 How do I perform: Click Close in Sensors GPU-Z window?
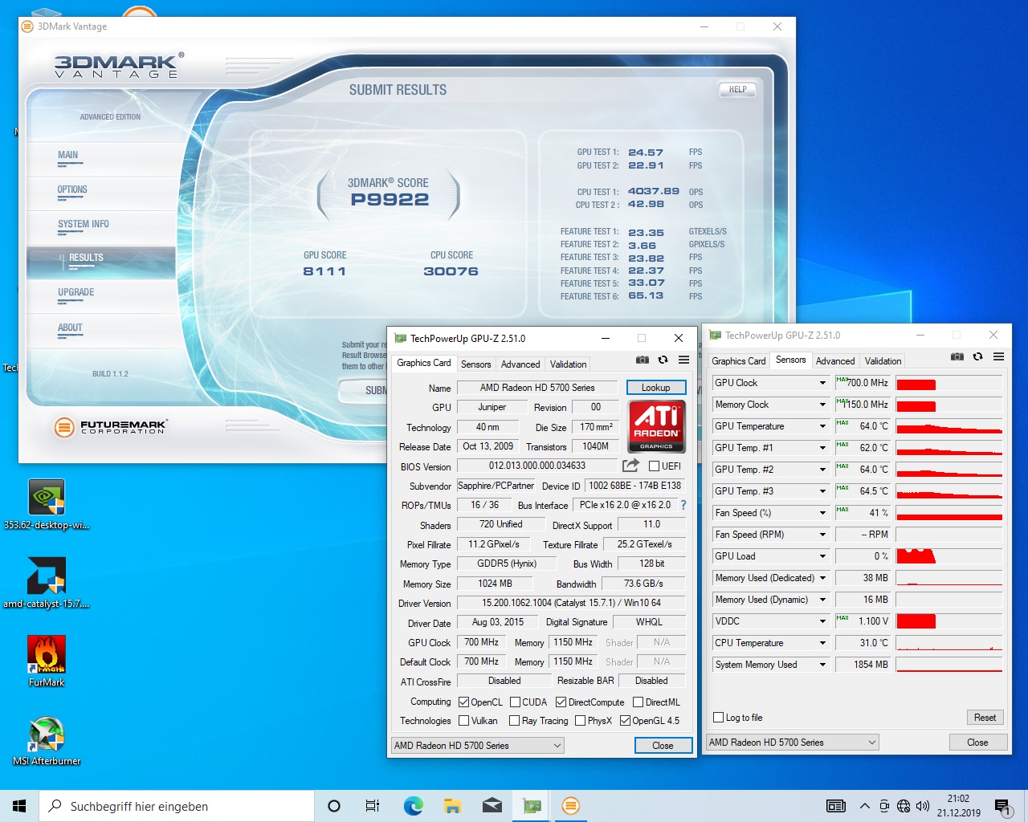click(977, 743)
